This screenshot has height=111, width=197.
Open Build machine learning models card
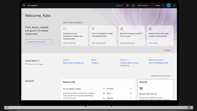[x=160, y=36]
